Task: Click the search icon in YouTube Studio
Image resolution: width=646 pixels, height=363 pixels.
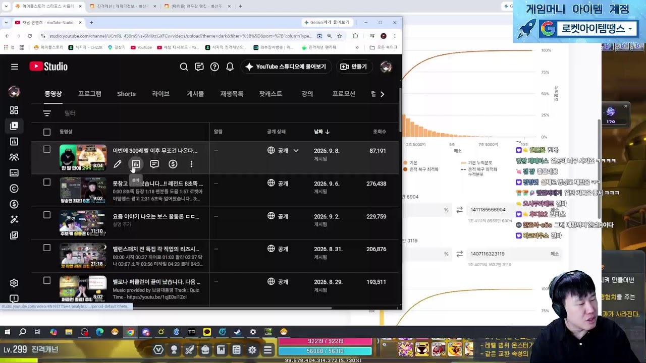Action: click(184, 67)
